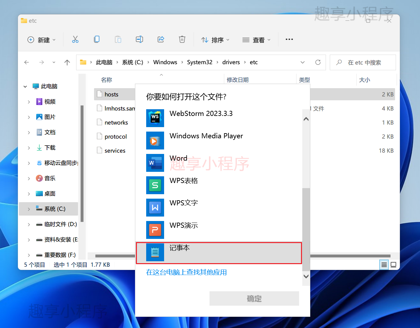Select the WPS文字 writer icon
The width and height of the screenshot is (420, 328).
155,207
